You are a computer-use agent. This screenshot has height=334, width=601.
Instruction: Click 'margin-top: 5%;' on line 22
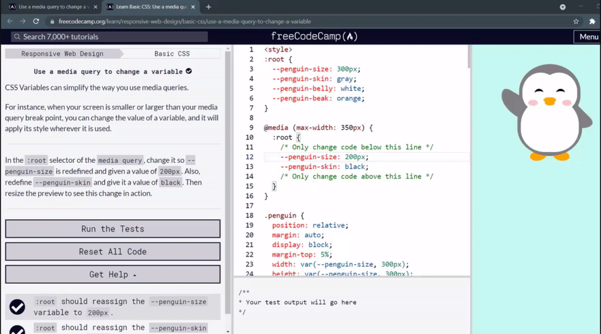click(302, 255)
